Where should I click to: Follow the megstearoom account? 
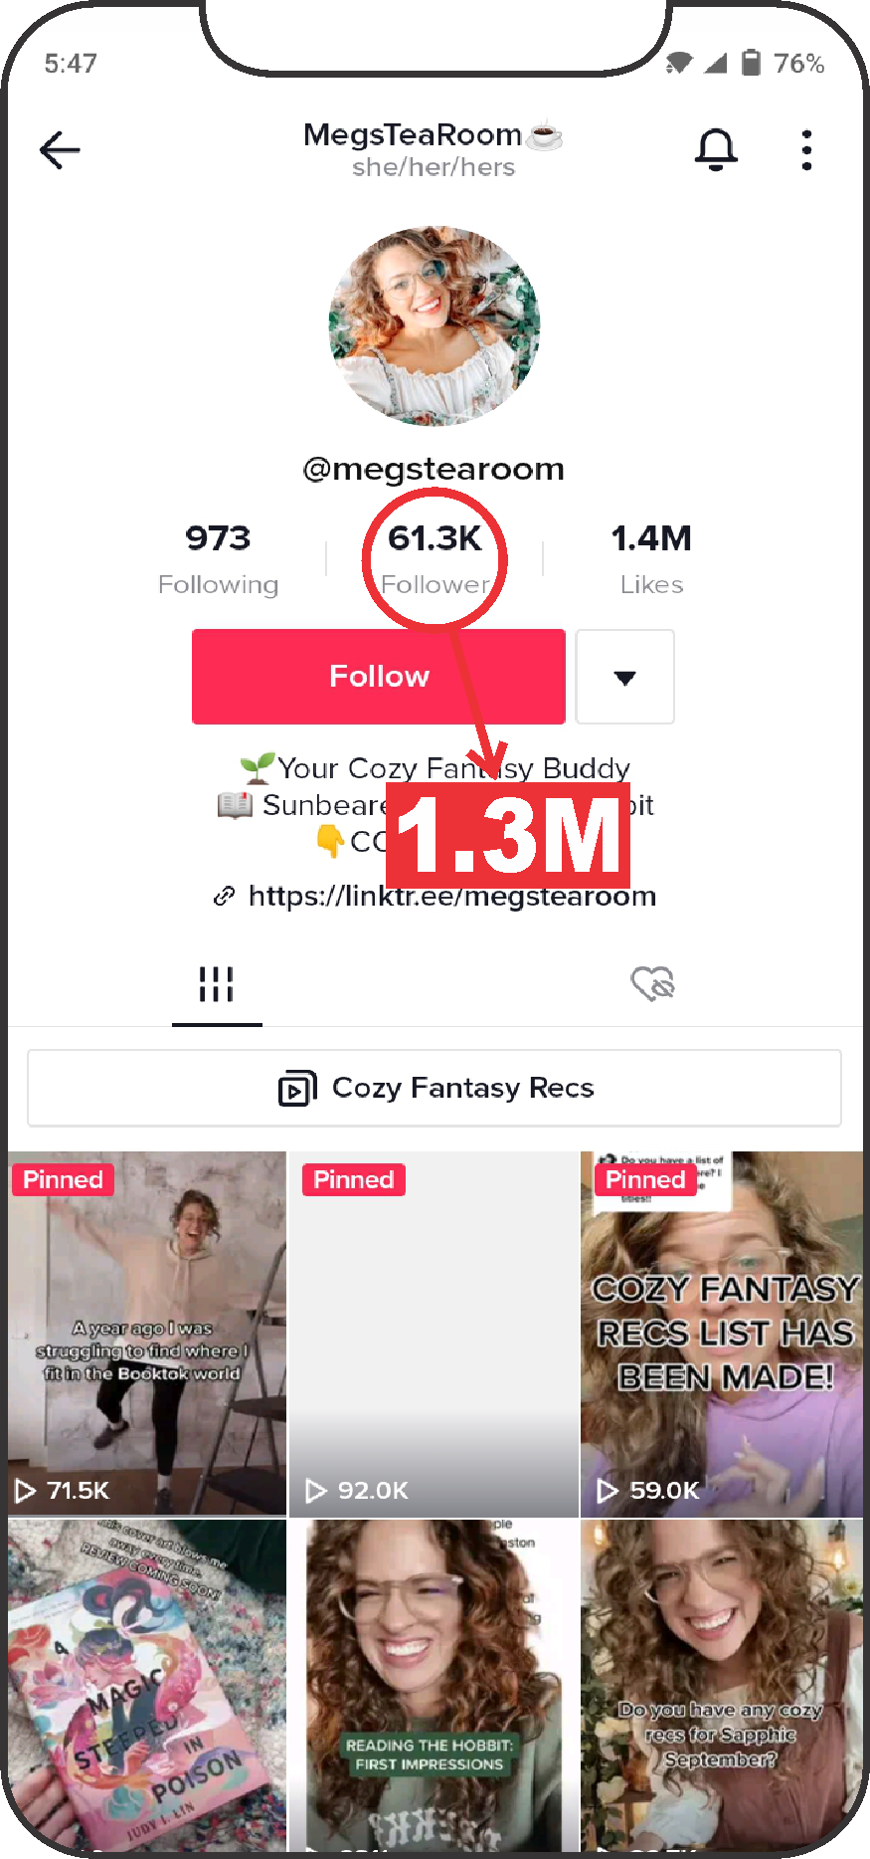(x=379, y=677)
